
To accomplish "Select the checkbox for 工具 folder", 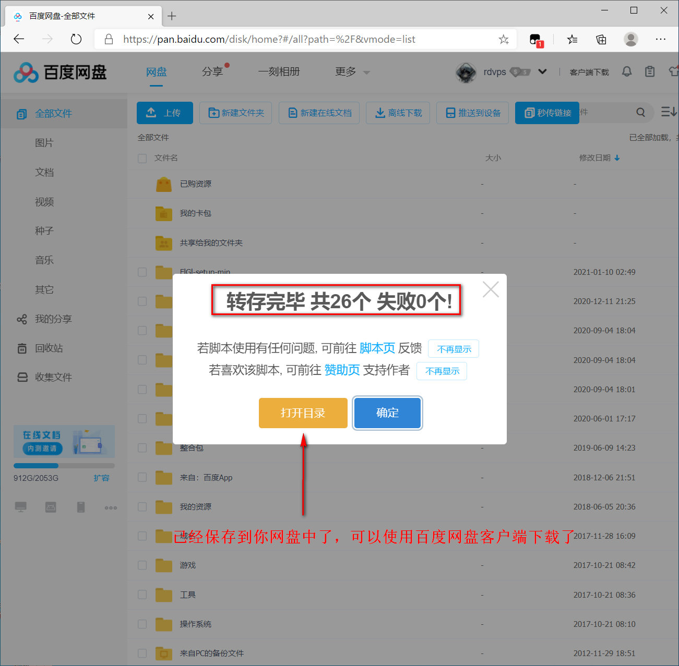I will tap(142, 595).
